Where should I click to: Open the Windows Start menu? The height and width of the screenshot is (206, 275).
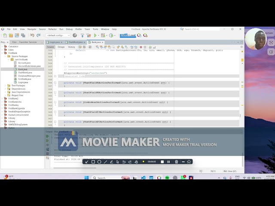[x=86, y=178]
